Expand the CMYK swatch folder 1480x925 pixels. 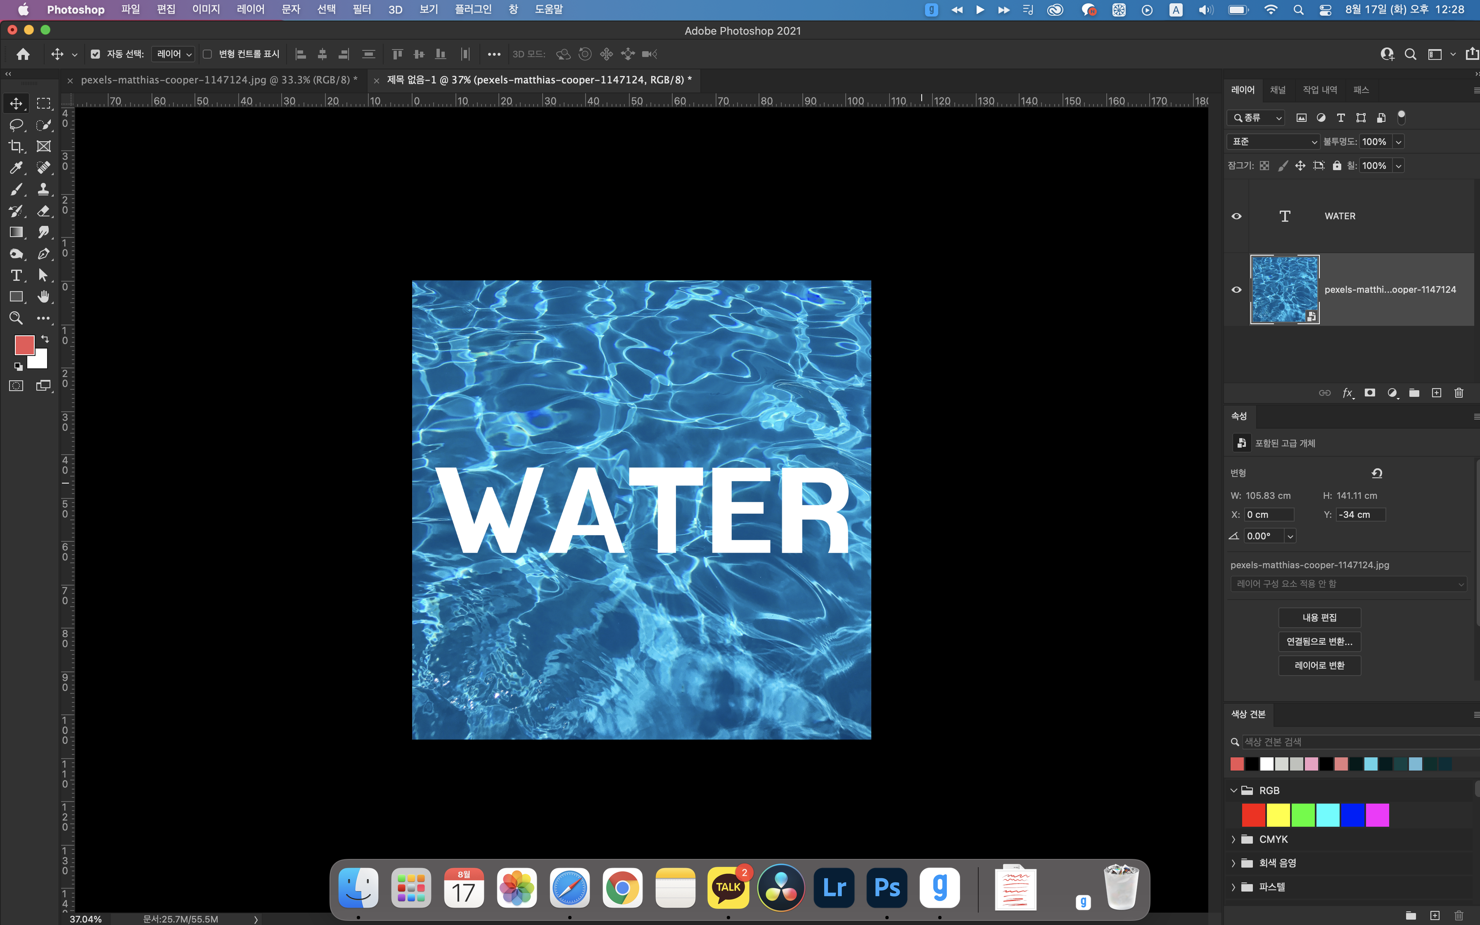pos(1233,840)
